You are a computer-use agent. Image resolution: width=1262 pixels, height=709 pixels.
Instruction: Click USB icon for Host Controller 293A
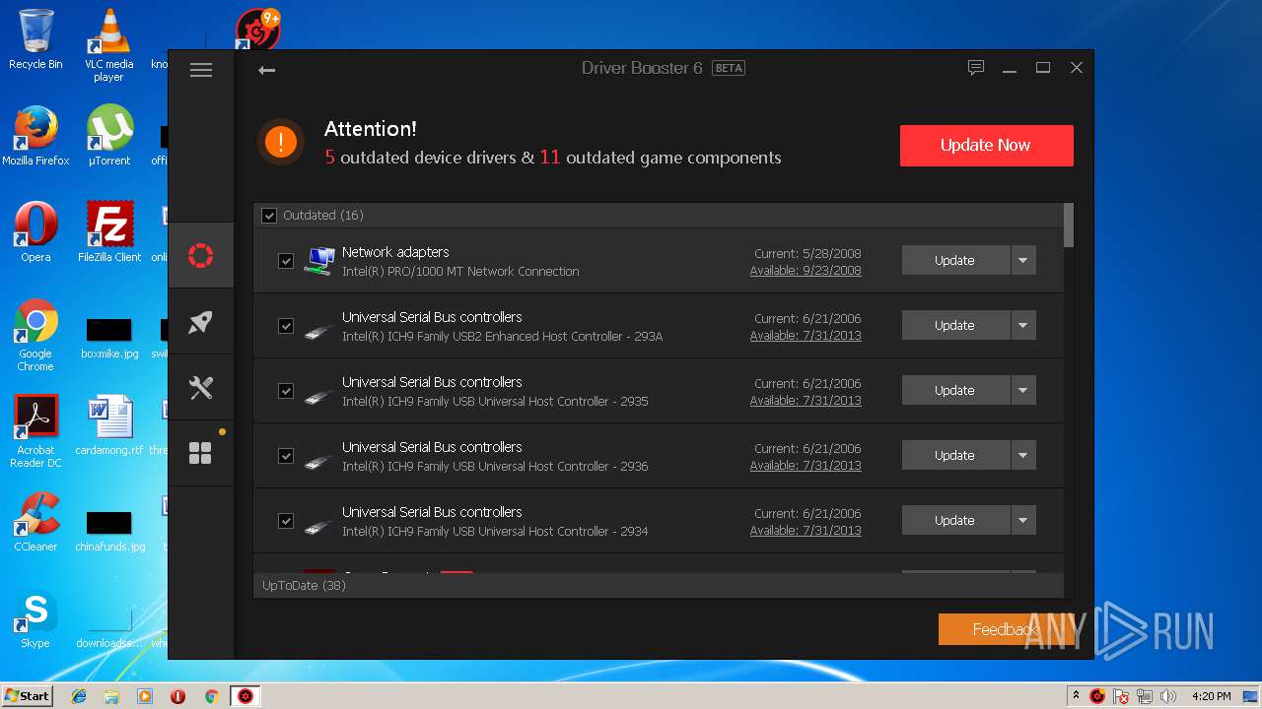tap(318, 331)
